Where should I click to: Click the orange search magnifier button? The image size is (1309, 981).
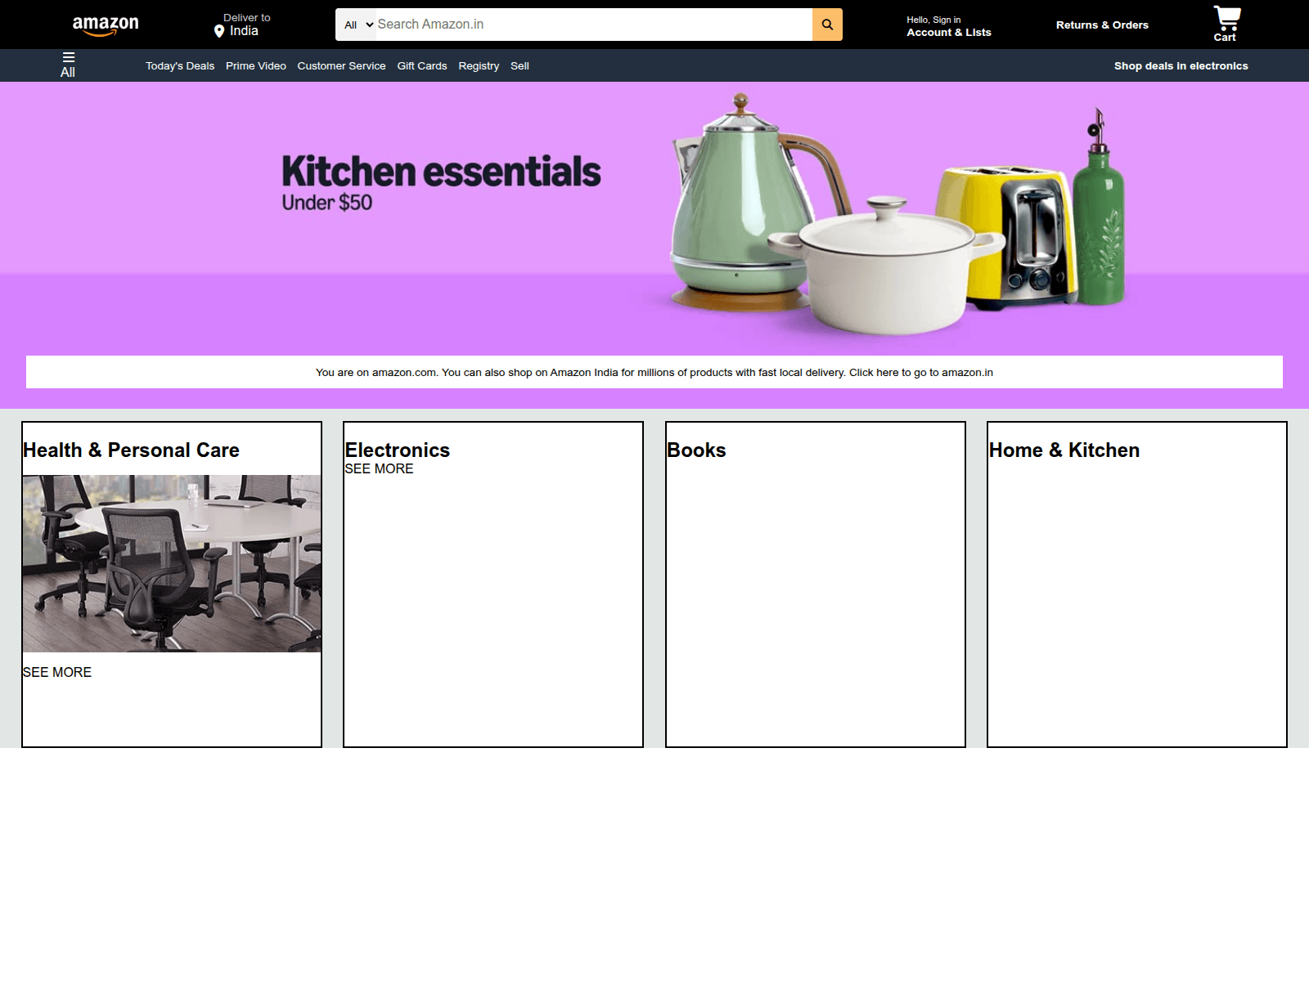(x=827, y=25)
